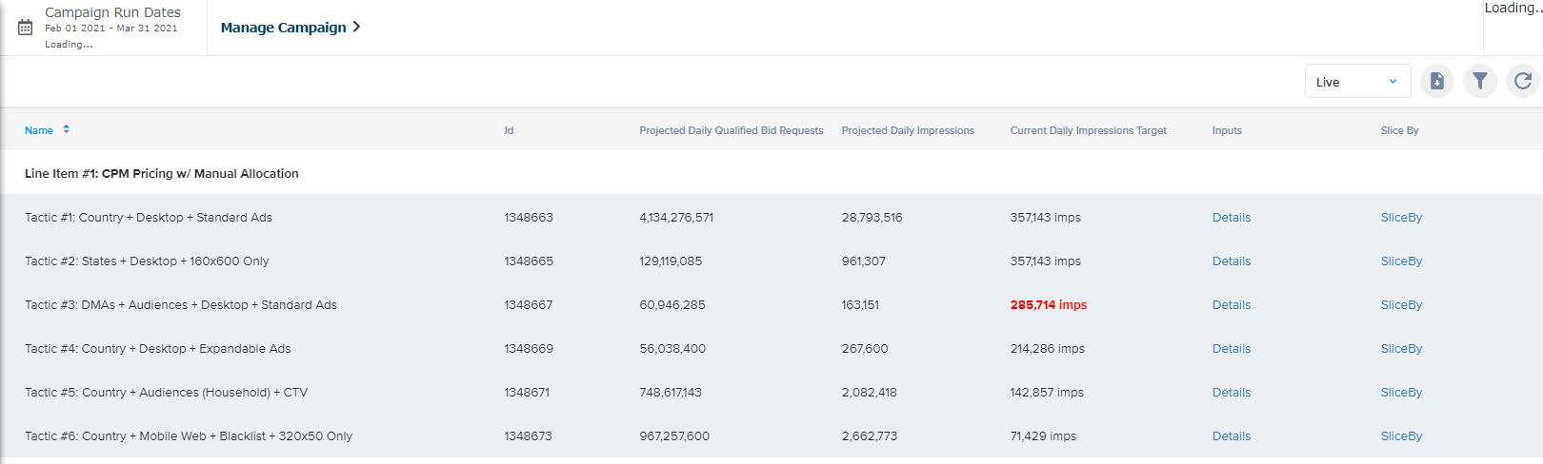Click SliceBy for Tactic #4 Expandable Ads
The height and width of the screenshot is (464, 1543).
tap(1400, 349)
